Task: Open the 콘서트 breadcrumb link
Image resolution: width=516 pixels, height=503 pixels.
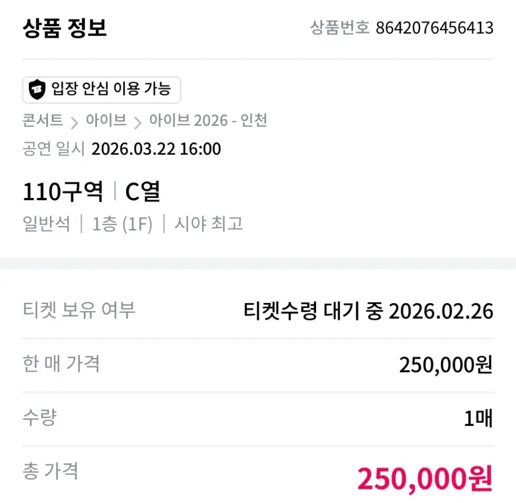Action: pyautogui.click(x=43, y=121)
